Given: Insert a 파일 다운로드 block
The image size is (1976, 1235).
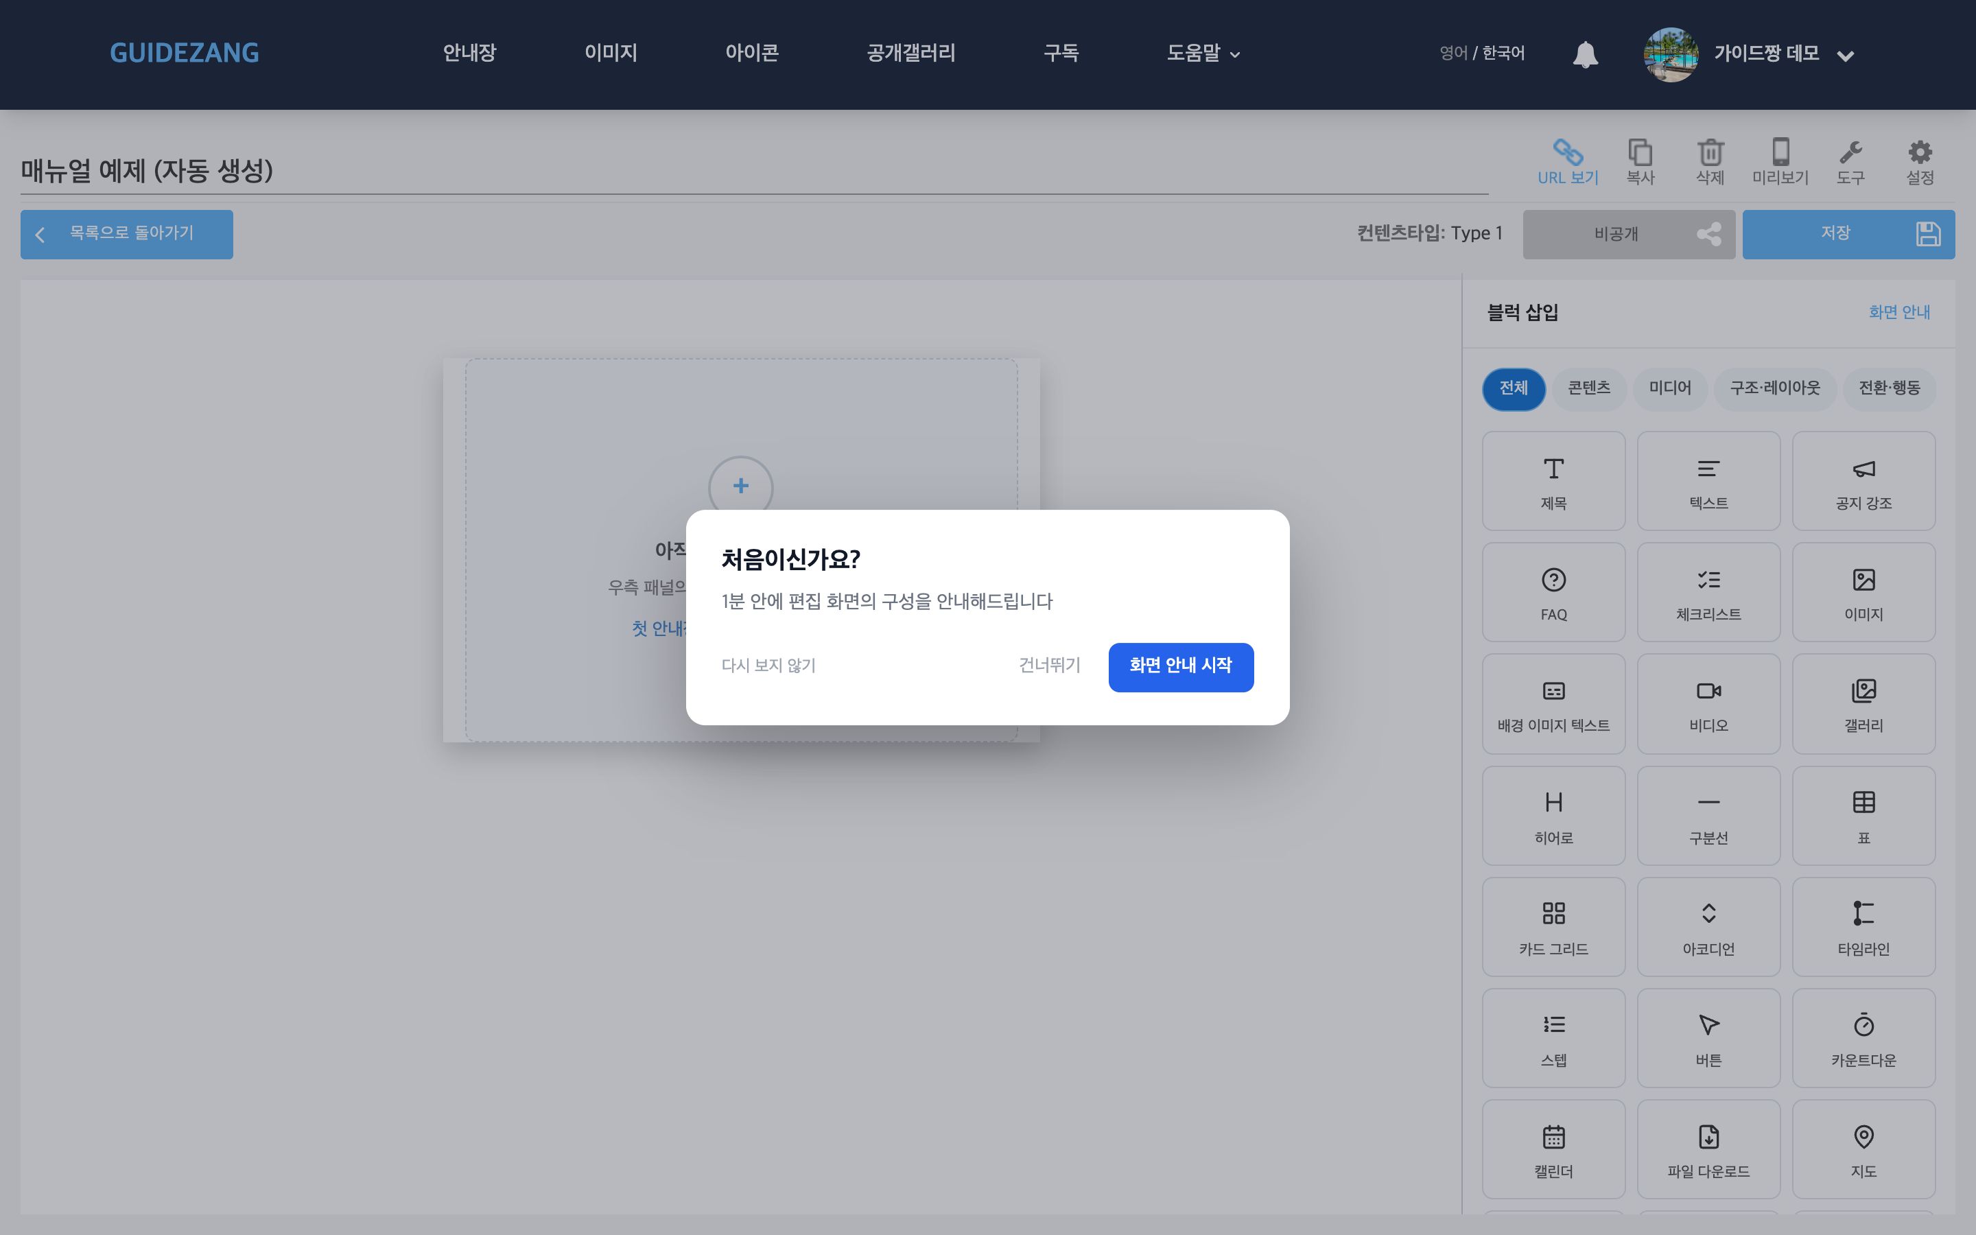Looking at the screenshot, I should point(1708,1149).
